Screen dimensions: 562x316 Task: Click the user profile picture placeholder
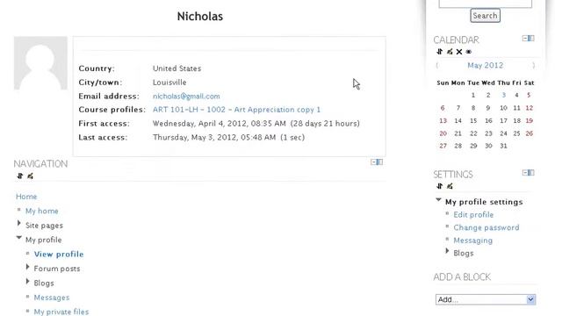coord(40,62)
